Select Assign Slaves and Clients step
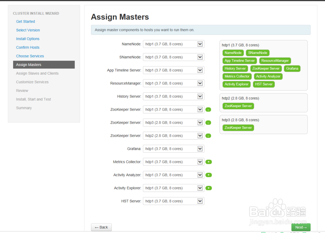This screenshot has width=325, height=233. tap(37, 73)
